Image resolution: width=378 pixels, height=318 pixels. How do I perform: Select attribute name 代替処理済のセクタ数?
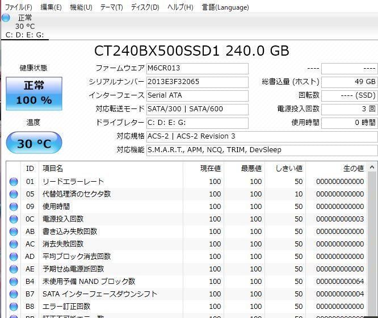coord(77,194)
